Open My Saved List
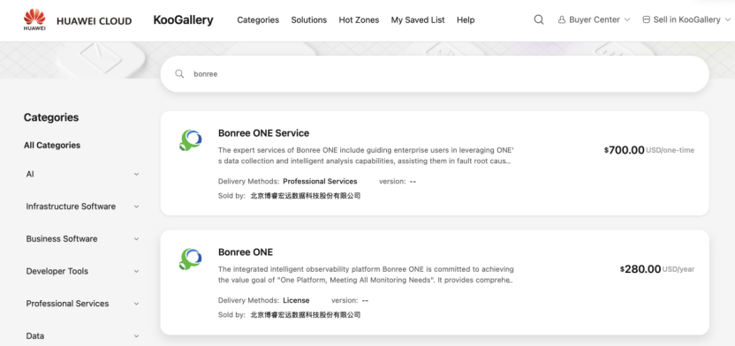Image resolution: width=735 pixels, height=346 pixels. coord(418,20)
